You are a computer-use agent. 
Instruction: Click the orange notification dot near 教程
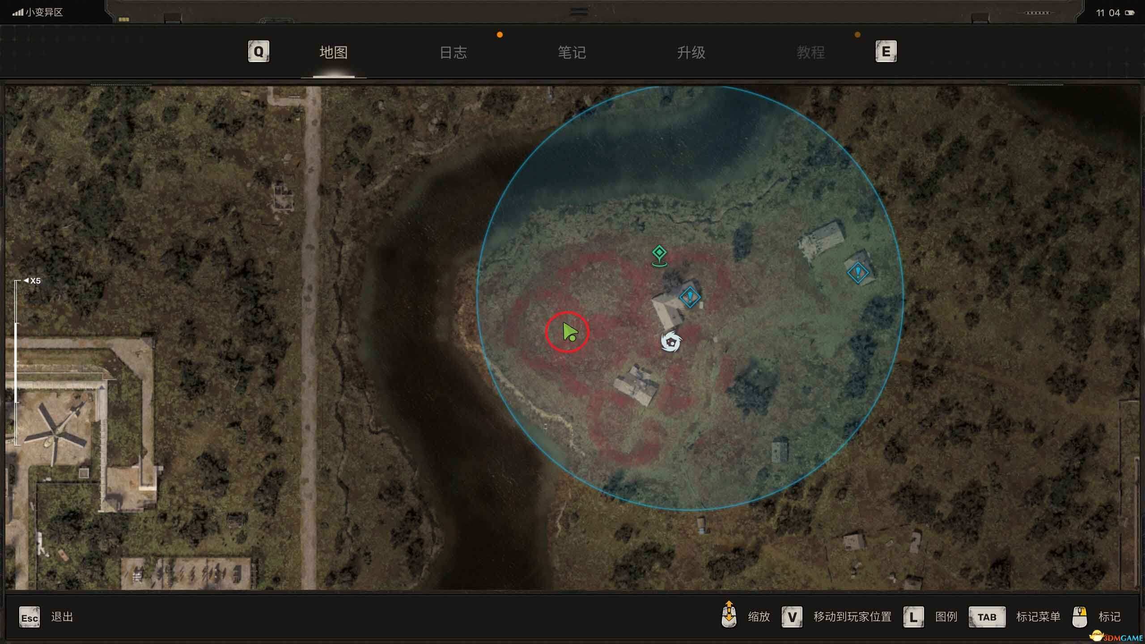point(857,35)
